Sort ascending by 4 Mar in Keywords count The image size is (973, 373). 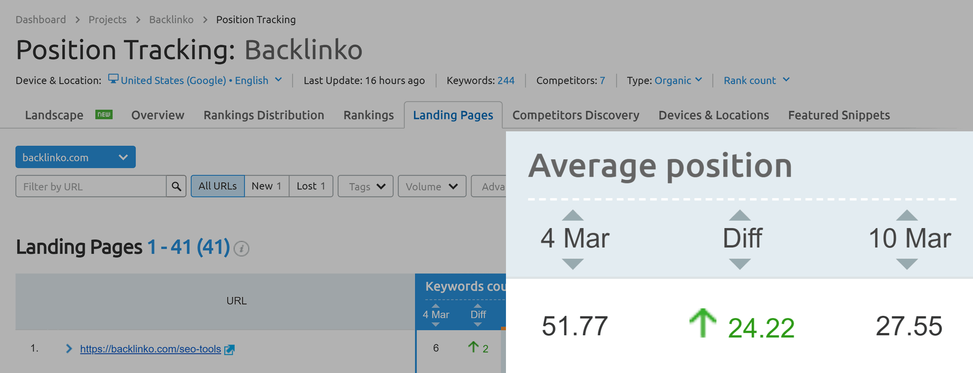436,306
